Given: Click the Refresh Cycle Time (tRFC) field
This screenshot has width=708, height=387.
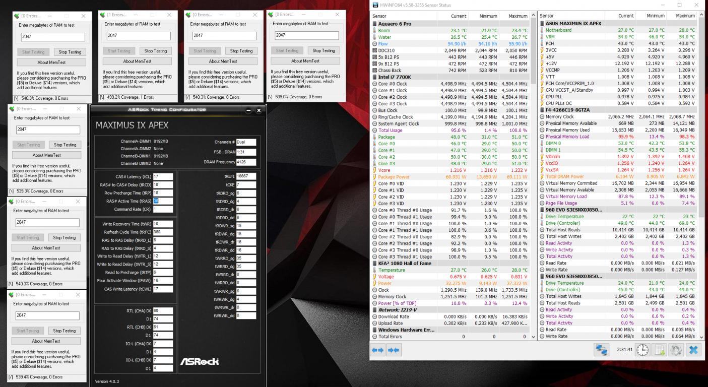Looking at the screenshot, I should (x=163, y=232).
